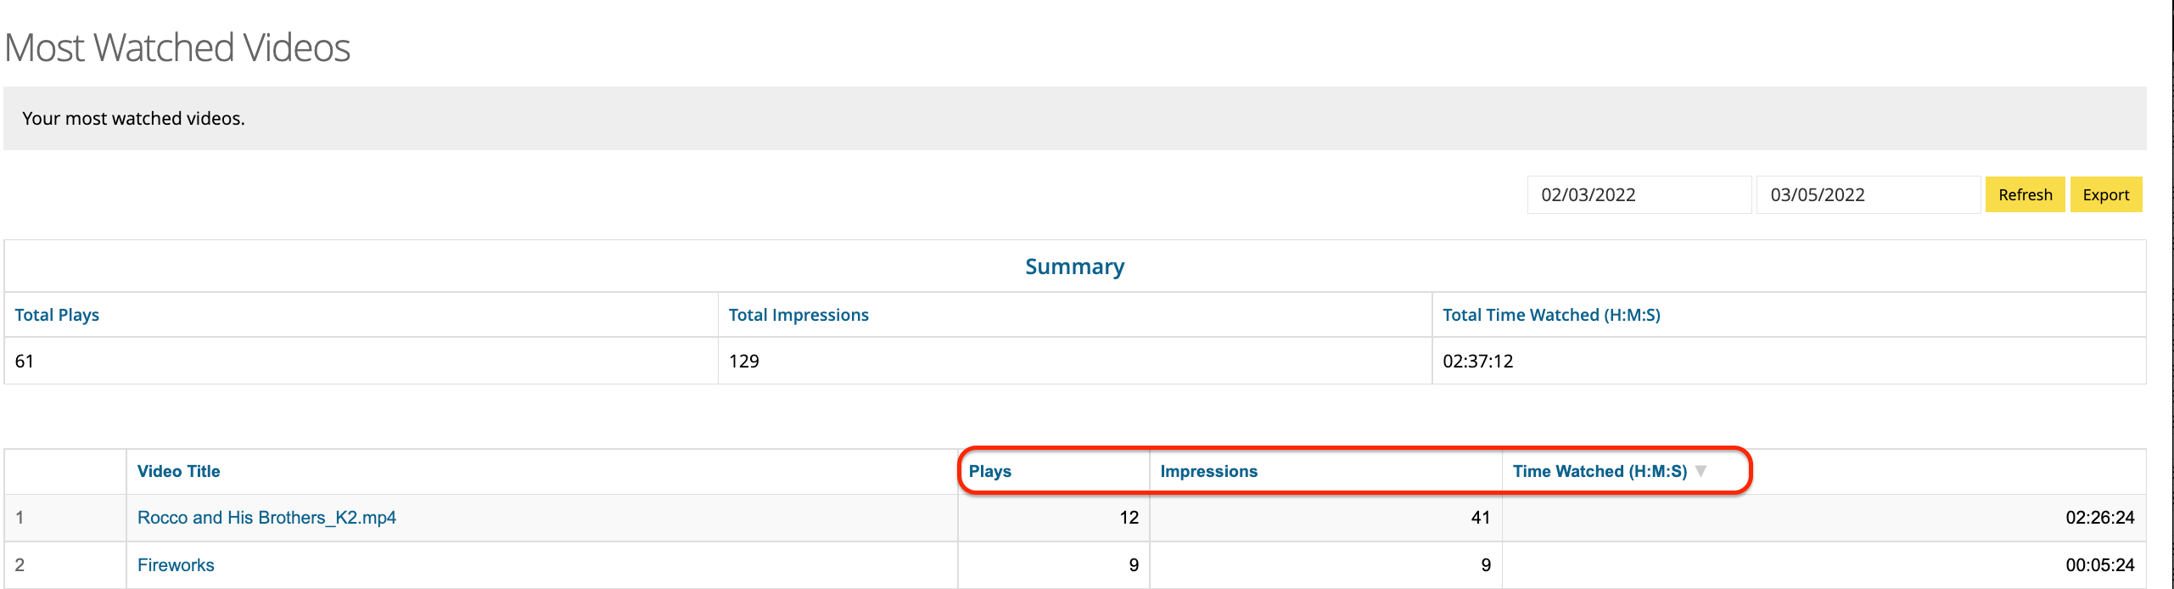This screenshot has height=589, width=2174.
Task: Click the Export button
Action: tap(2105, 194)
